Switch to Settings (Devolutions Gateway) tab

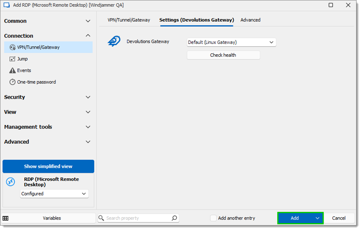pyautogui.click(x=197, y=20)
